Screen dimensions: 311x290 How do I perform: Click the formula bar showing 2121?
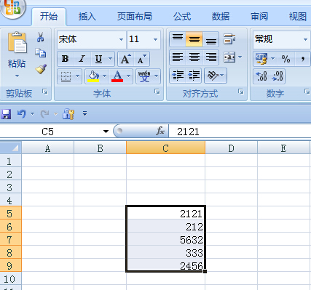240,132
